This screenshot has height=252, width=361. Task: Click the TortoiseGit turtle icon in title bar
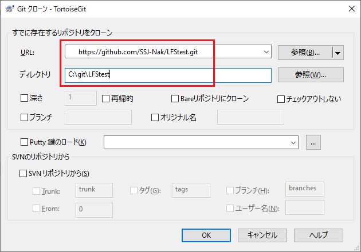(x=10, y=9)
